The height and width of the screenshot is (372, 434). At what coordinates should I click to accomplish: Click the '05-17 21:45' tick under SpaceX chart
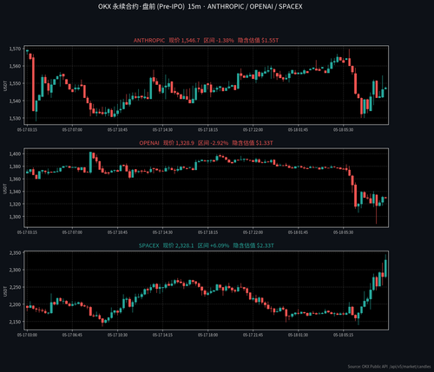[x=253, y=335]
